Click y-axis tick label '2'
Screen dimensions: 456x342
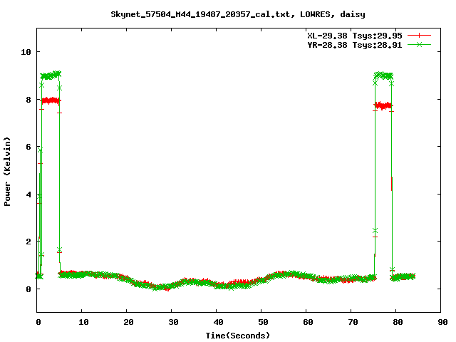[28, 242]
